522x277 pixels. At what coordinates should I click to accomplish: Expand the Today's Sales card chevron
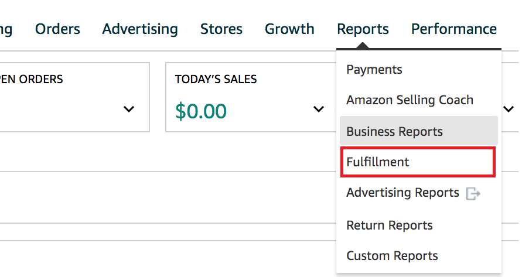click(x=319, y=109)
